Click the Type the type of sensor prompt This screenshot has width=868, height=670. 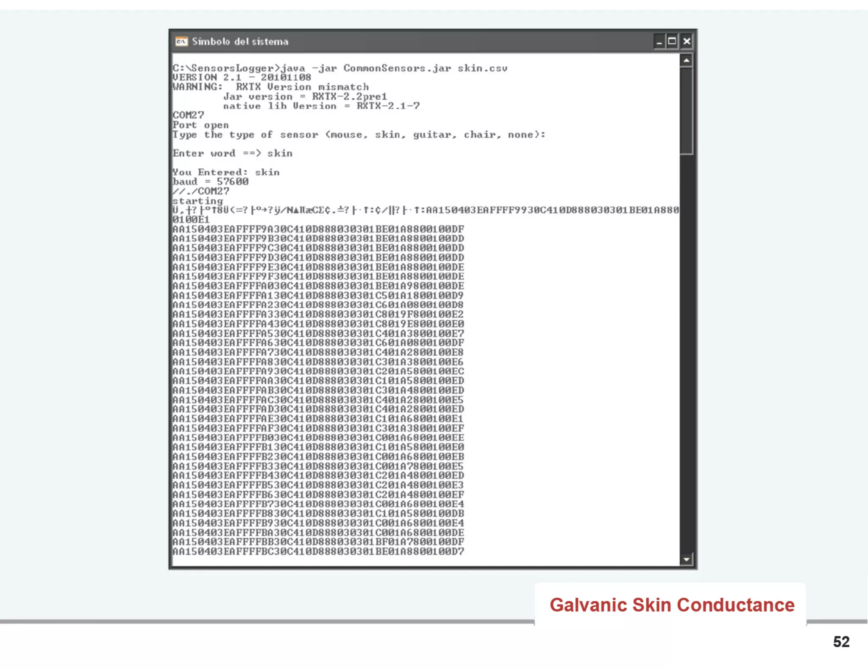coord(359,135)
